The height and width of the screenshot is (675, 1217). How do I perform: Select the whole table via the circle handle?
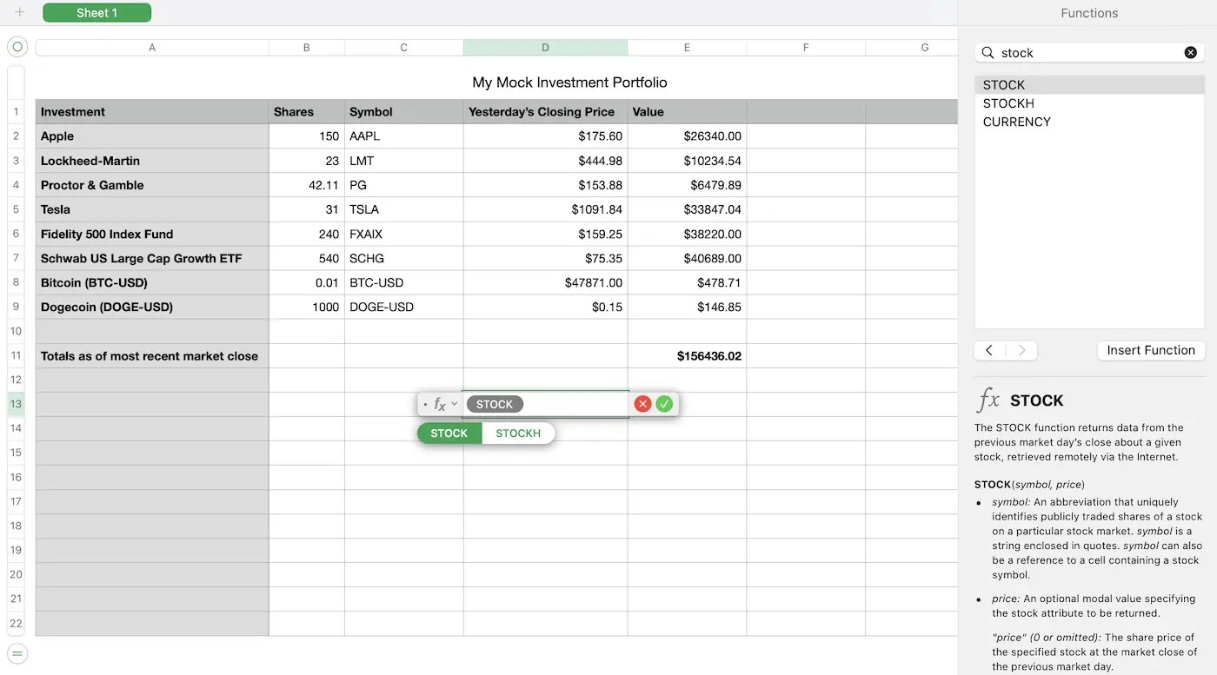click(15, 46)
